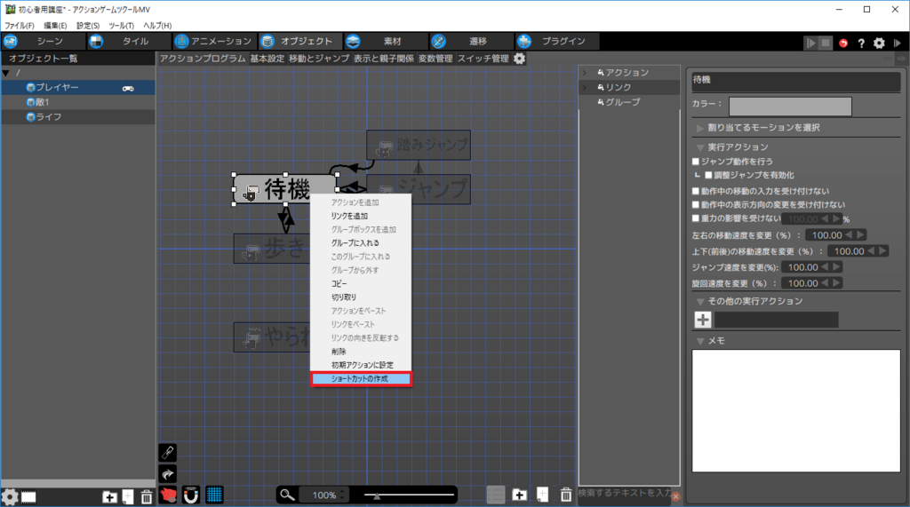
Task: Click the list view icon below the canvas
Action: point(496,495)
